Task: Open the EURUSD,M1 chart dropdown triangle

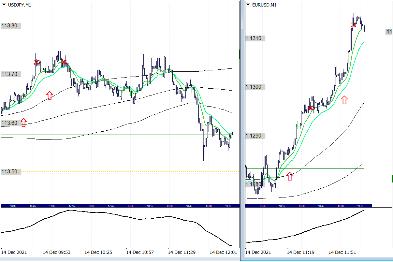Action: 248,5
